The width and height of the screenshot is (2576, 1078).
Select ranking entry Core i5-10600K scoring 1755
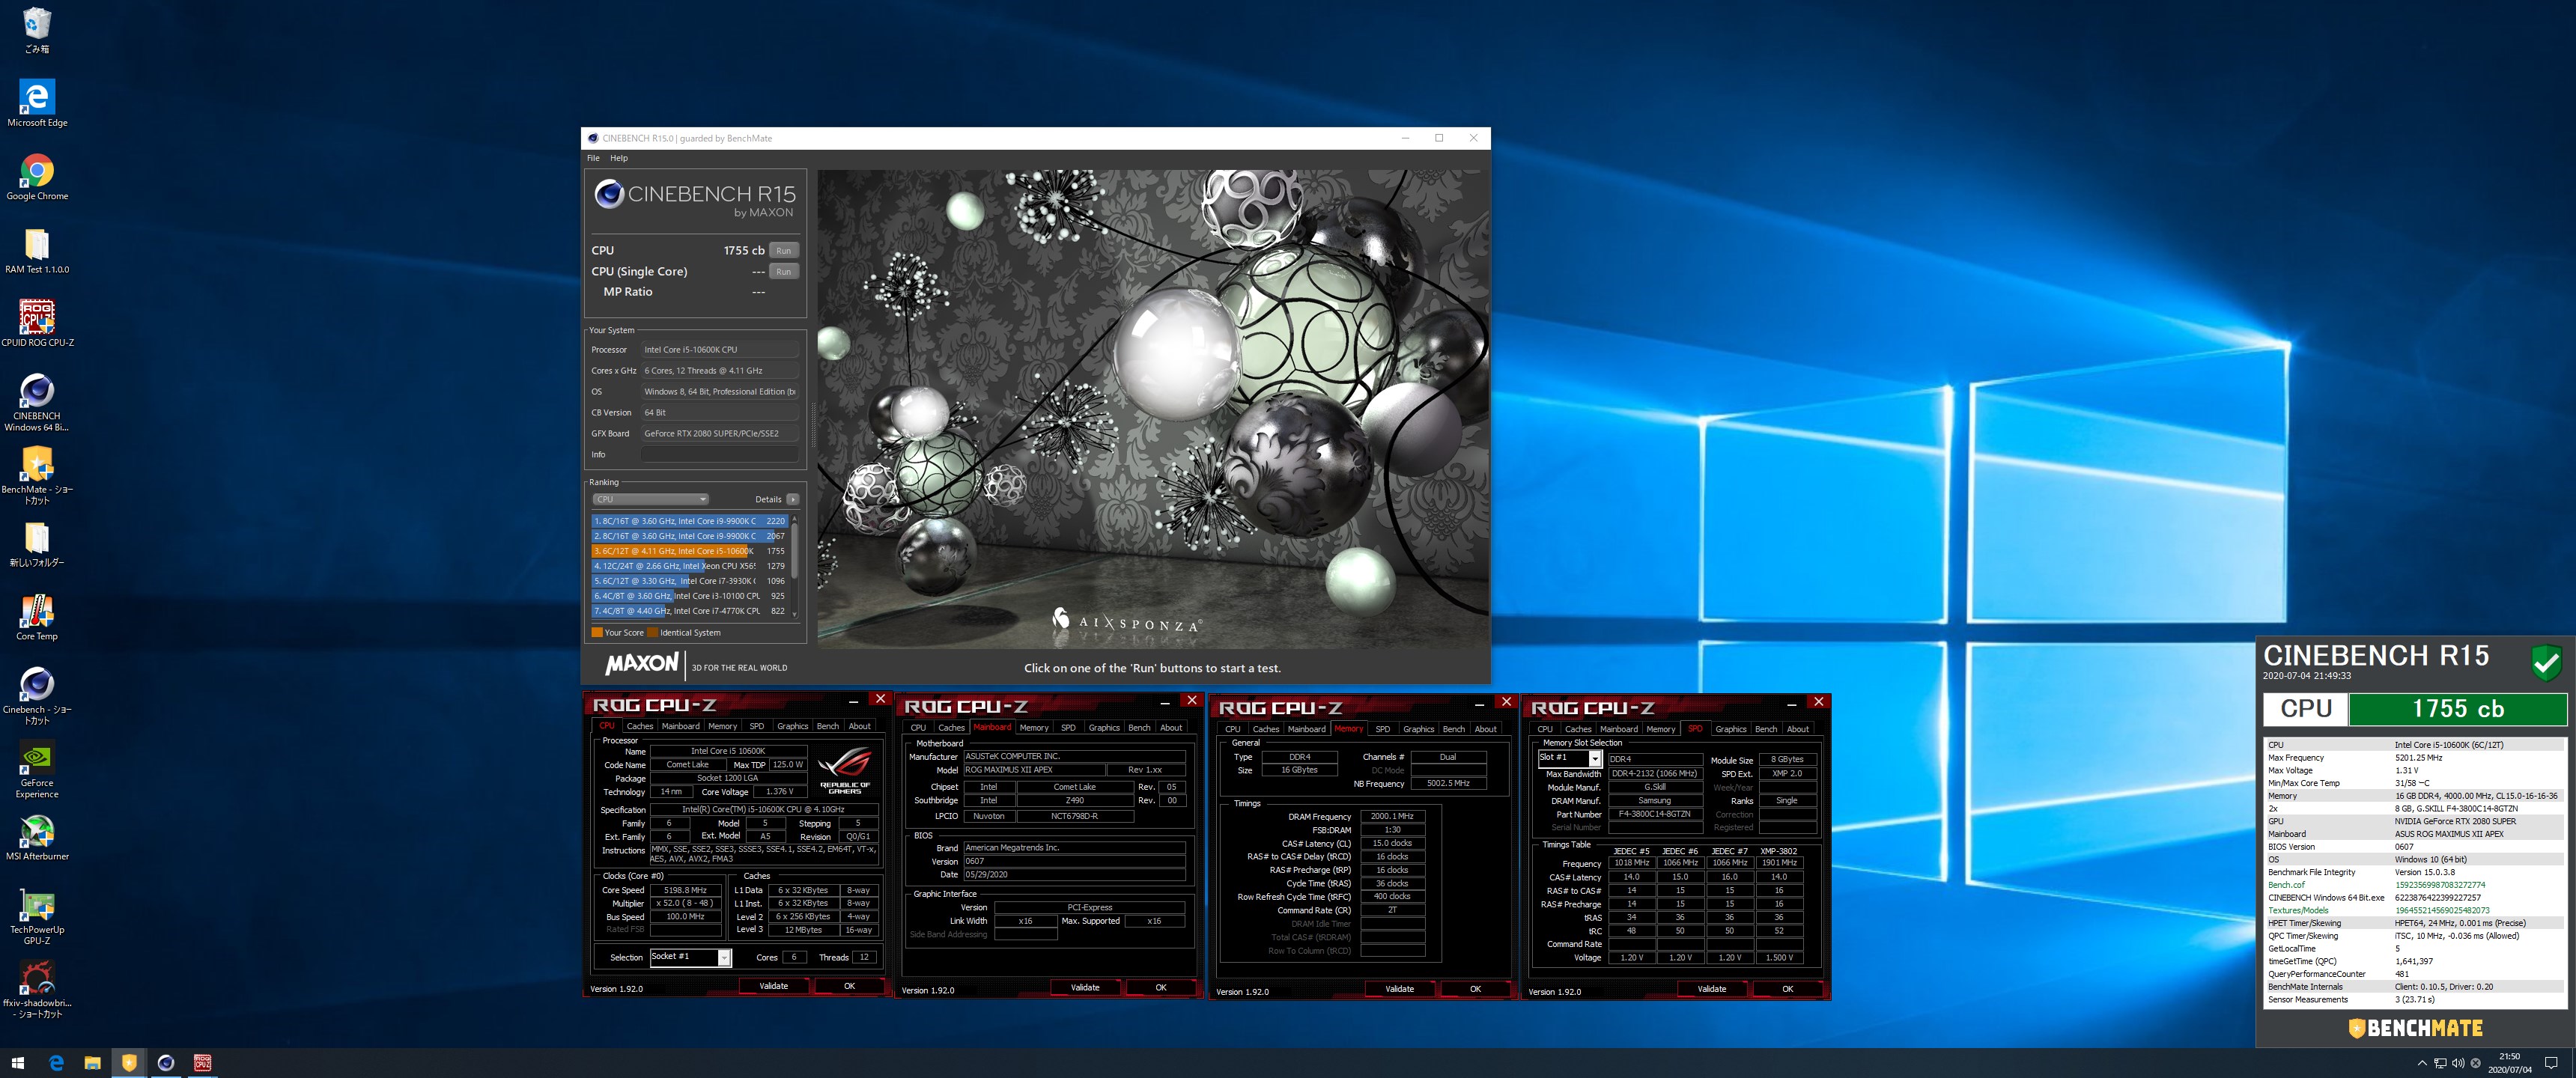tap(690, 551)
